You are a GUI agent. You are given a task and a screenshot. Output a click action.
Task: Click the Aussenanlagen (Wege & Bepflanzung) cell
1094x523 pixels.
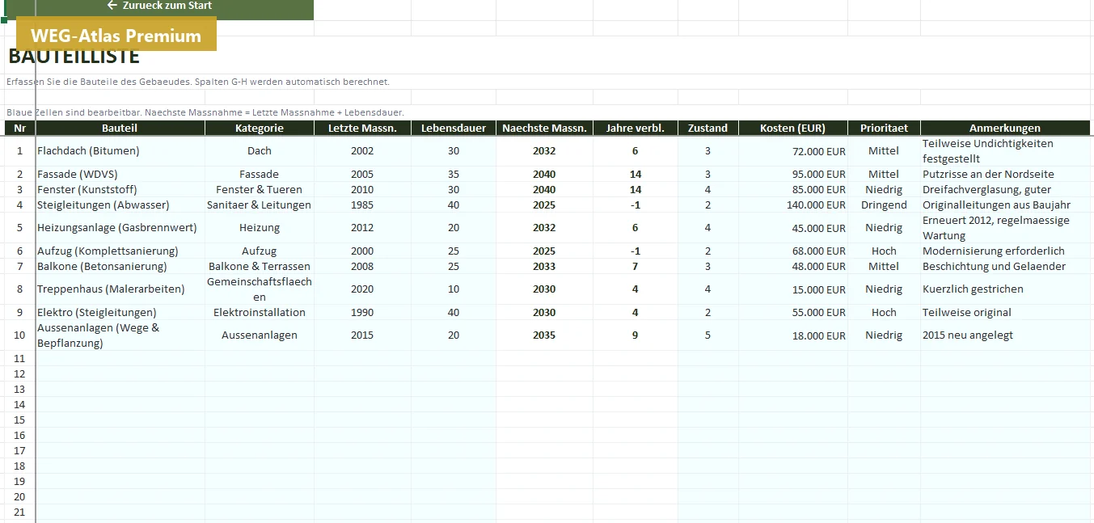coord(120,335)
